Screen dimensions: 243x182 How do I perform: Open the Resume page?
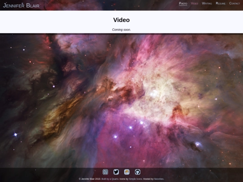[x=220, y=4]
